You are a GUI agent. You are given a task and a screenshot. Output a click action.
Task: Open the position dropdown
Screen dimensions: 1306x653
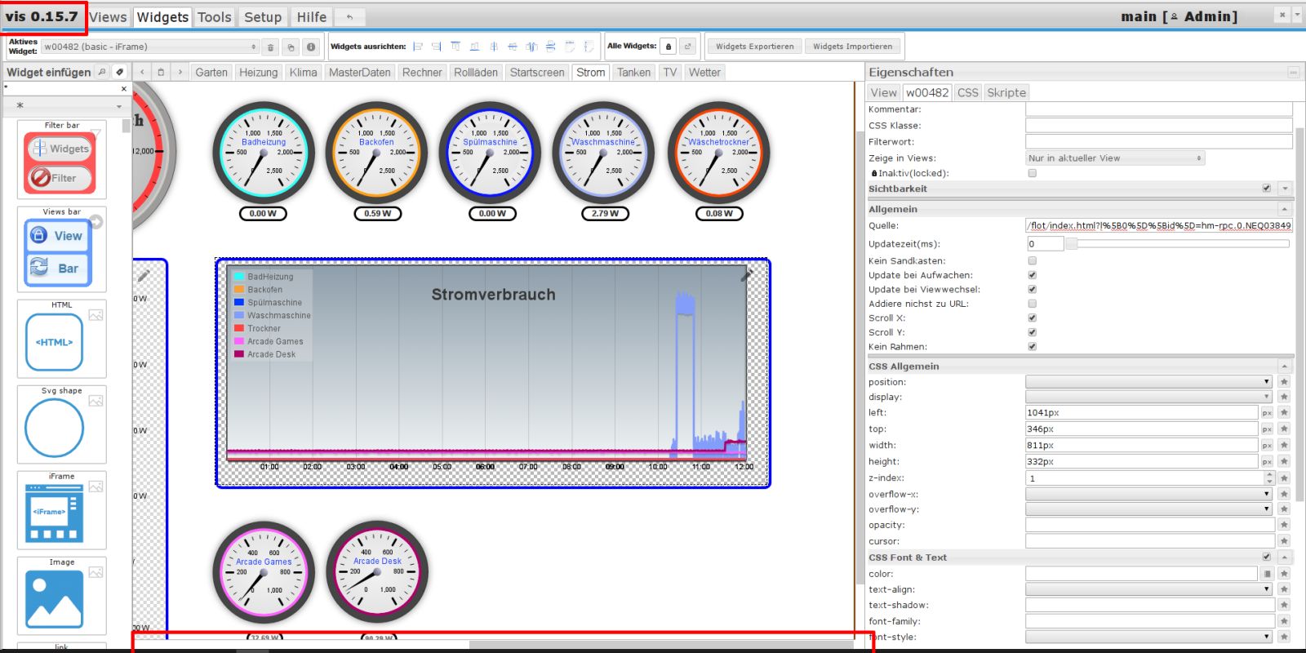1149,382
